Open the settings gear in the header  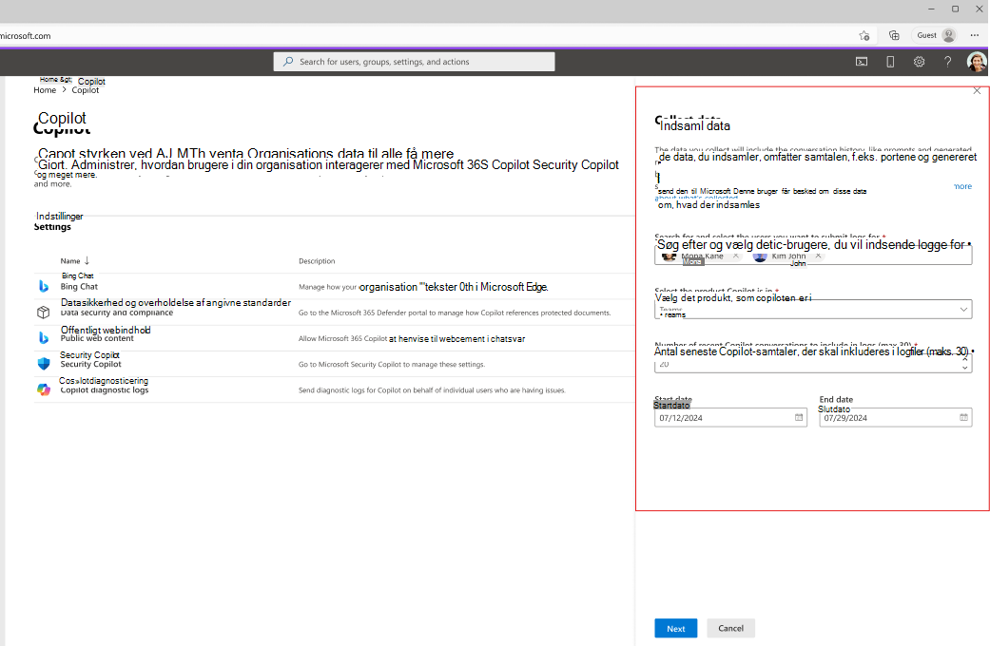tap(920, 62)
